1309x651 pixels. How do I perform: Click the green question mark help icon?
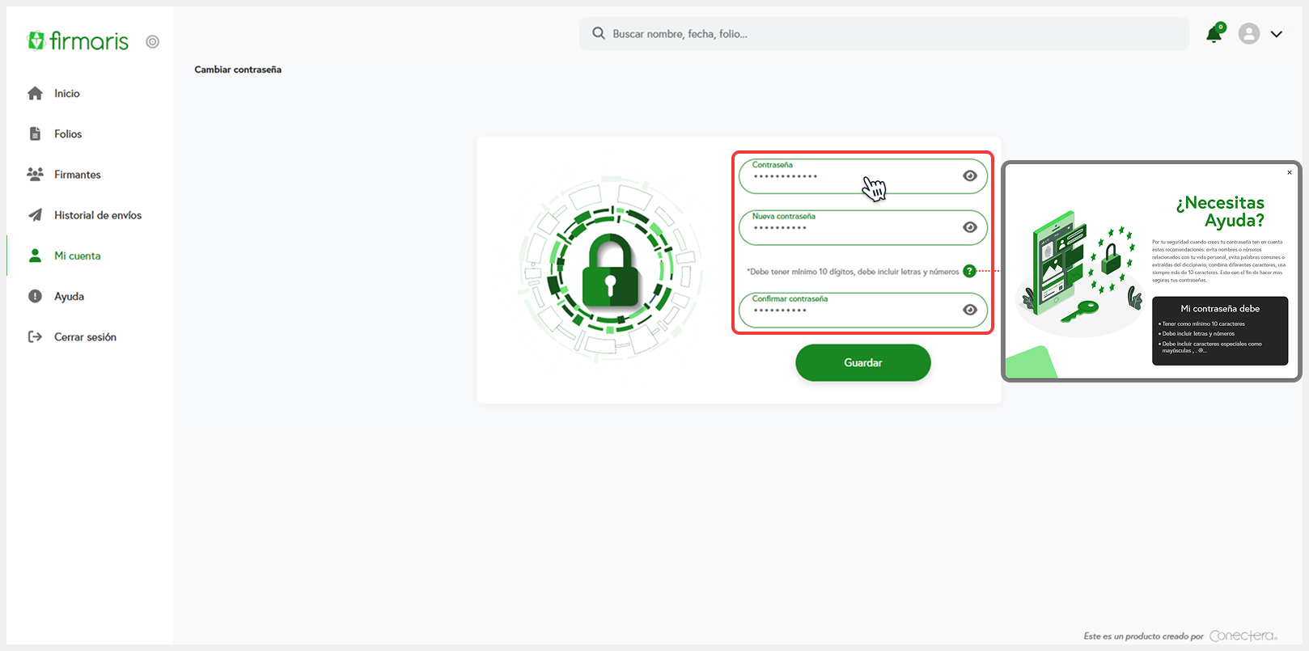pos(969,272)
